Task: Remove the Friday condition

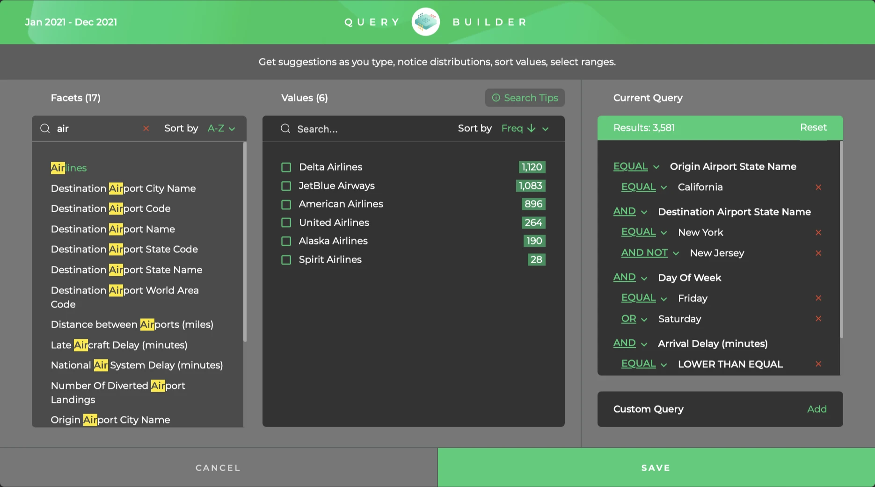Action: click(x=818, y=298)
